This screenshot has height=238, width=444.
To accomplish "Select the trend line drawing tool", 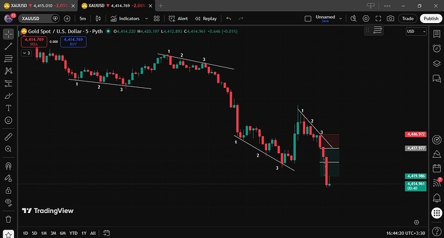I will 8,46.
